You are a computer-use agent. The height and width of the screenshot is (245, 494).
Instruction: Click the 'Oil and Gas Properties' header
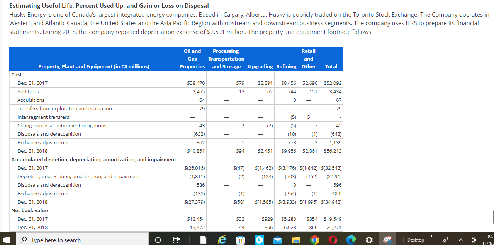(192, 59)
